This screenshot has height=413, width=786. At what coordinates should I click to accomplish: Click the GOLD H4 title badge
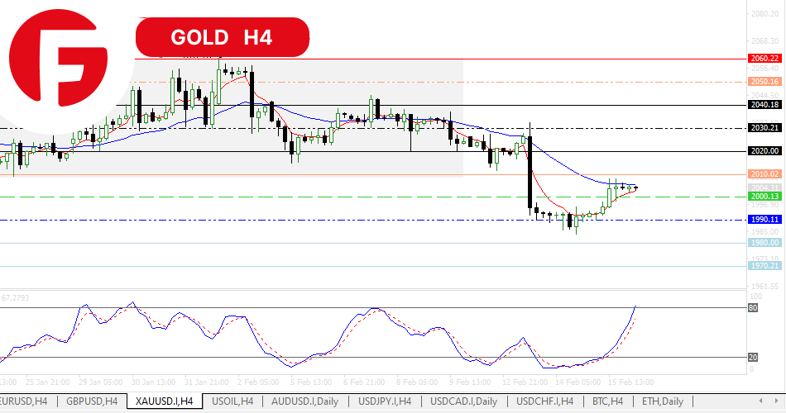(222, 37)
